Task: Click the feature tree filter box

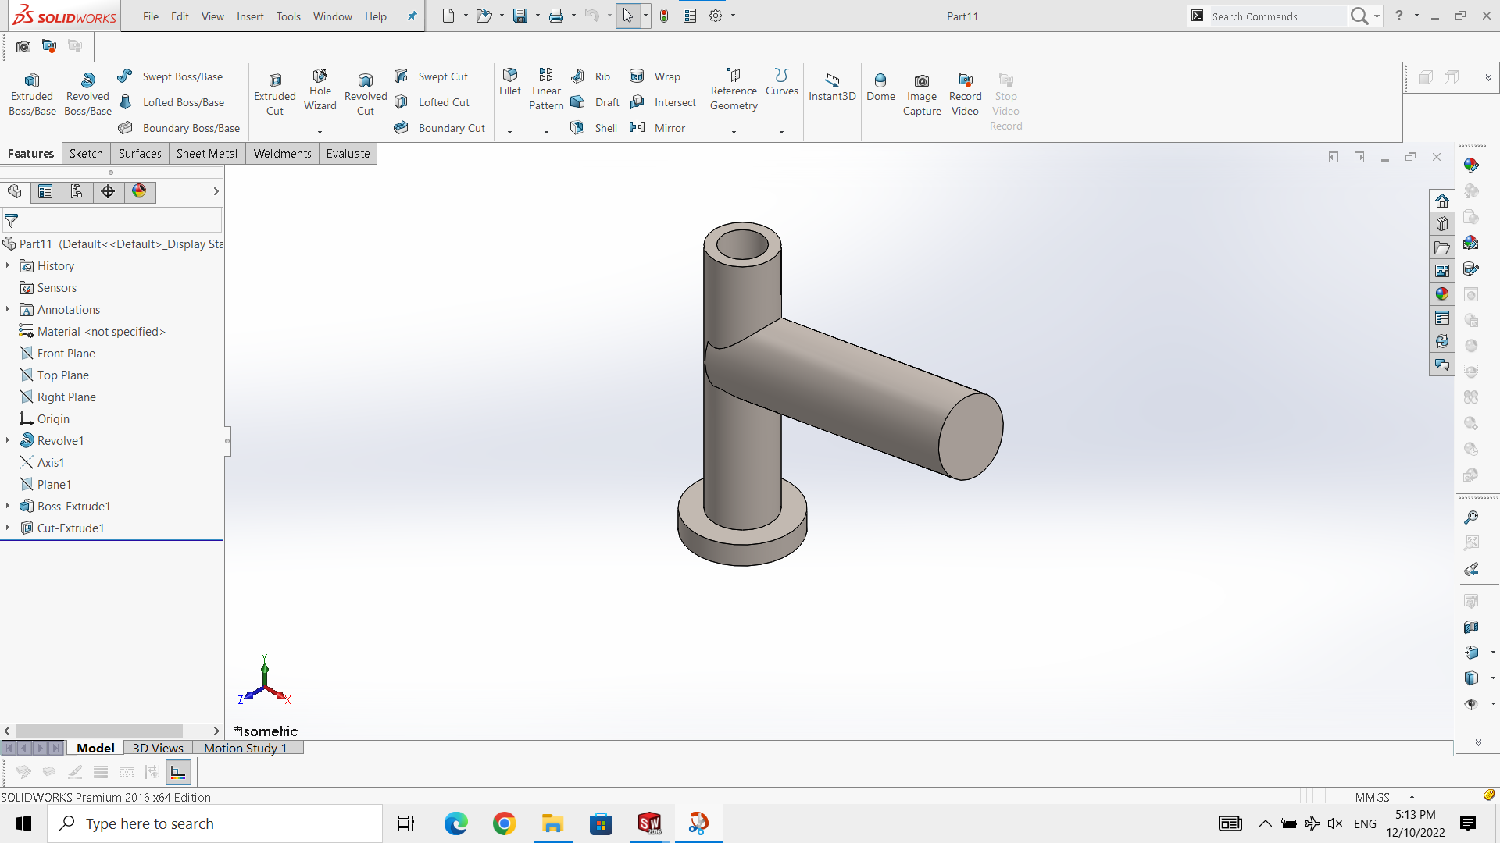Action: [x=112, y=221]
